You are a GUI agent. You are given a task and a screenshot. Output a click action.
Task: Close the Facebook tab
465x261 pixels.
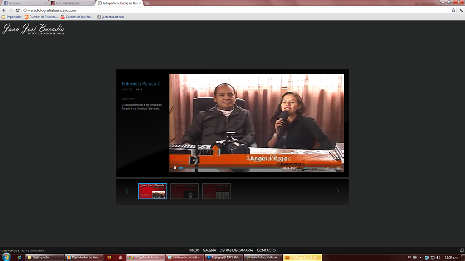(46, 3)
